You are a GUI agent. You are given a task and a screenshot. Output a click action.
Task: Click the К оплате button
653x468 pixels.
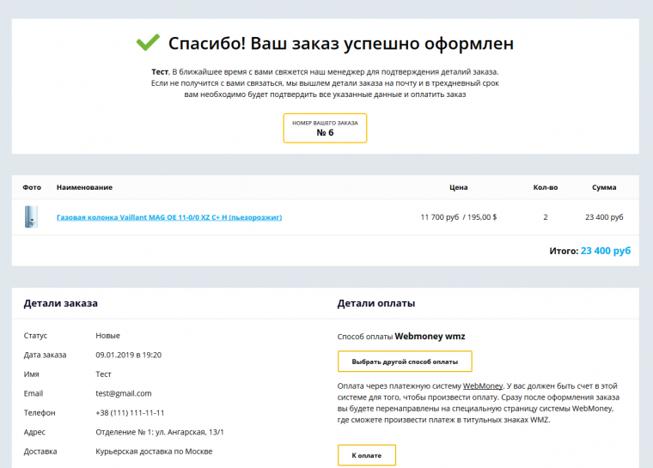pyautogui.click(x=366, y=454)
